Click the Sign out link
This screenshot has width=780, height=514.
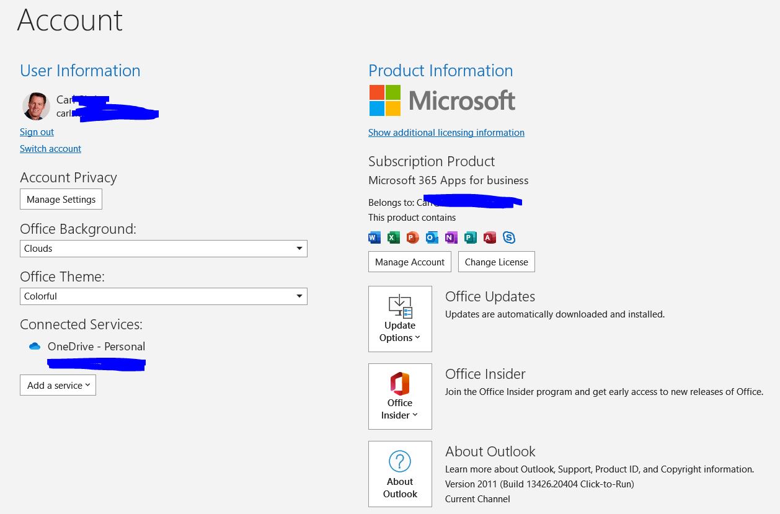click(37, 132)
